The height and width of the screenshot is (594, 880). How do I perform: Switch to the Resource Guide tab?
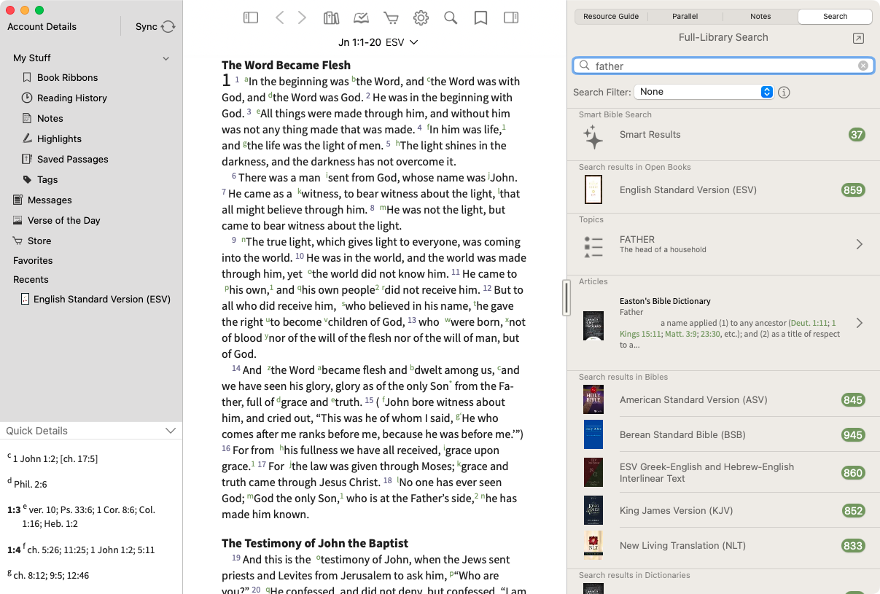coord(612,16)
